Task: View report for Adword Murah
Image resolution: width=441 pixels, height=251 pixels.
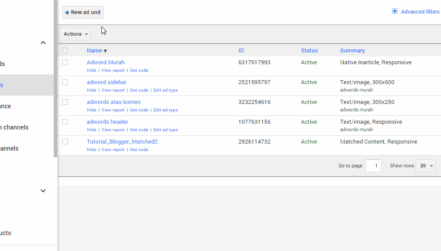Action: click(x=113, y=70)
